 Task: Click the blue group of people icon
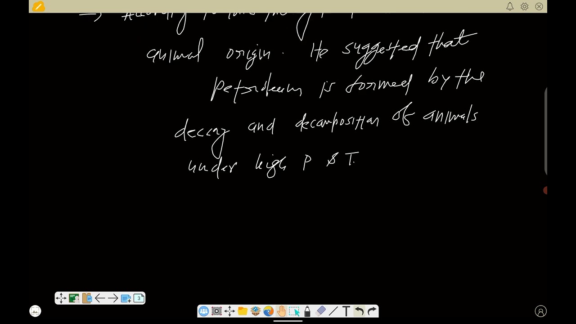click(x=203, y=311)
